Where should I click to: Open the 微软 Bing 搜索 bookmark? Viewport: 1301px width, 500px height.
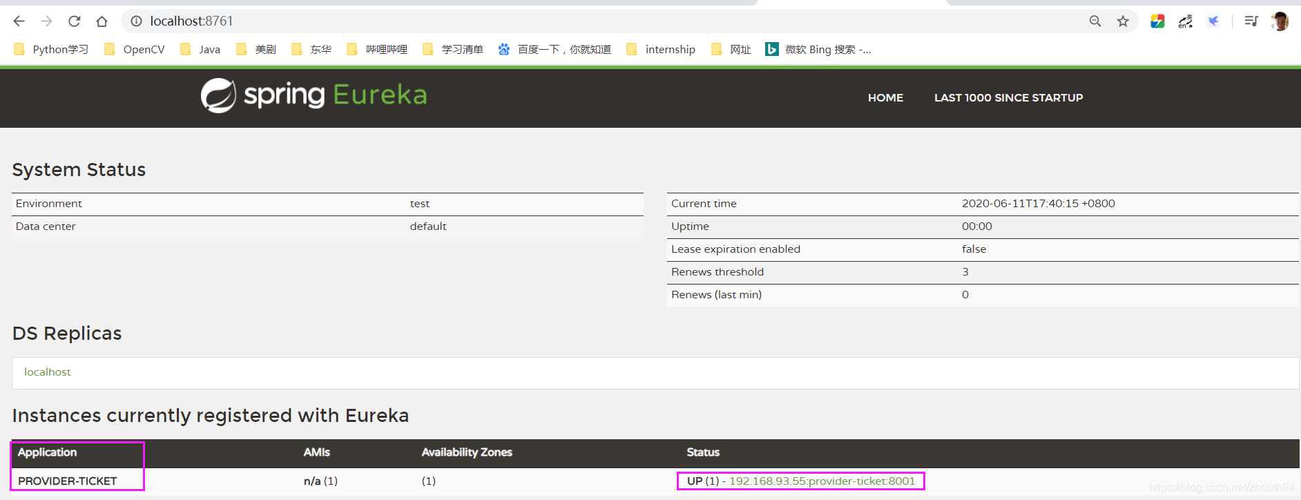click(818, 49)
